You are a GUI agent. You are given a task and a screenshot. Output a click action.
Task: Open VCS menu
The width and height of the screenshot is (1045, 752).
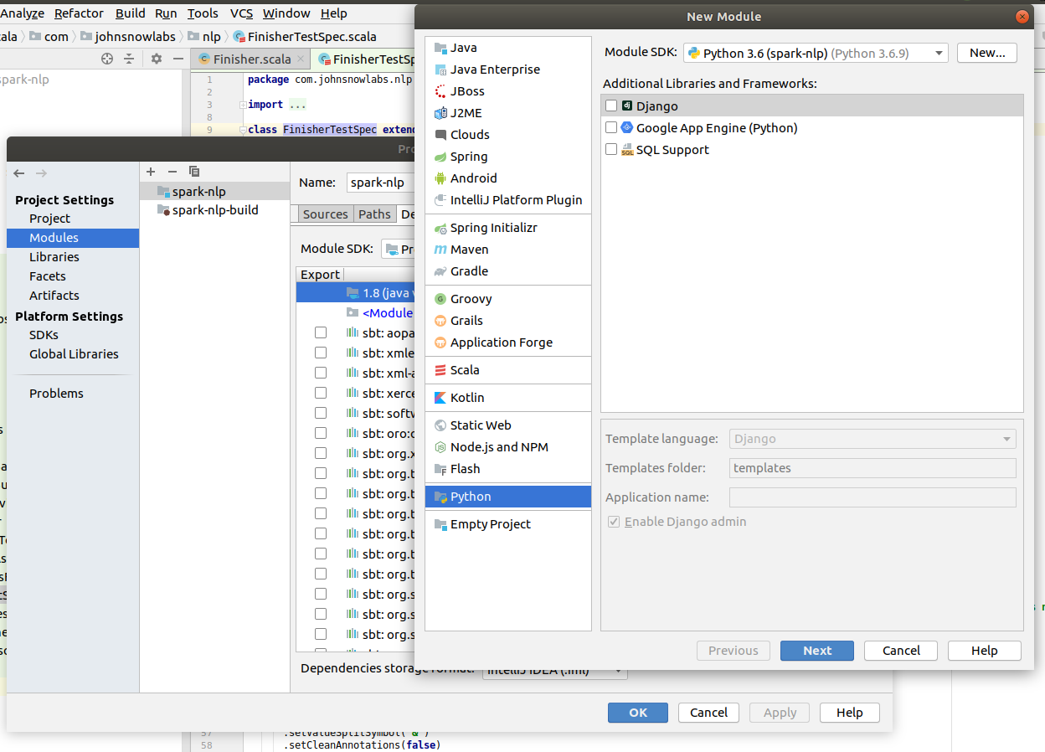click(x=241, y=13)
